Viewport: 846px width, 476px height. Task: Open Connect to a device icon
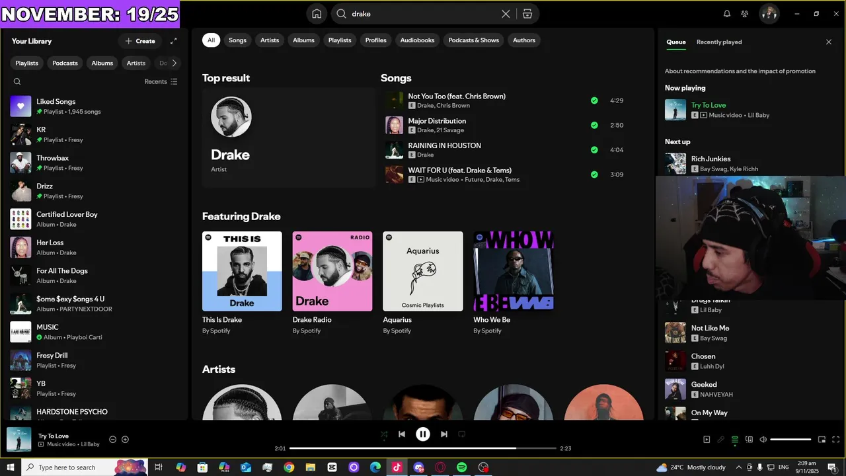pyautogui.click(x=749, y=440)
